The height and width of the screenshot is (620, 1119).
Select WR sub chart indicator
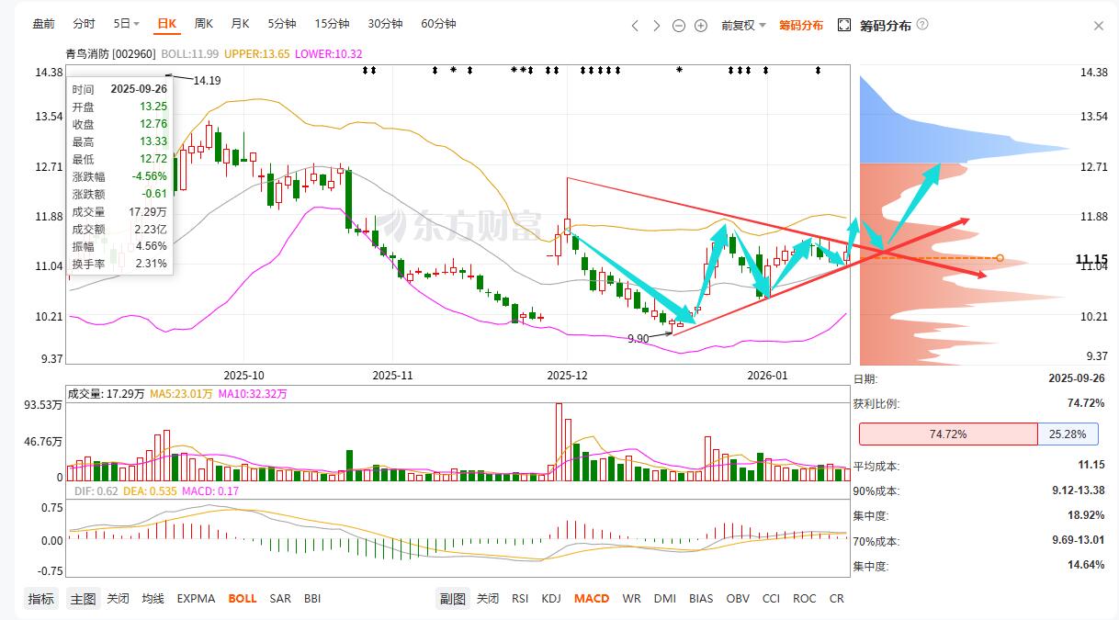click(x=631, y=599)
